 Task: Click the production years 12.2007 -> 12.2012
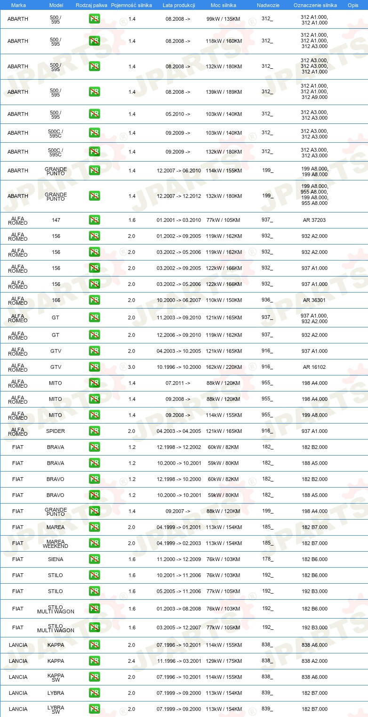tap(179, 196)
